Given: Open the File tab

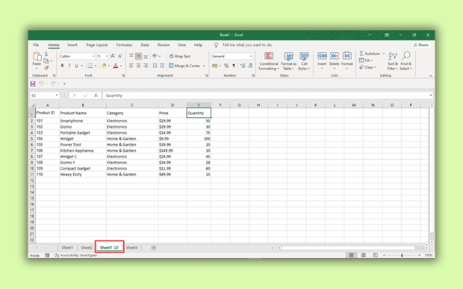Looking at the screenshot, I should [36, 45].
